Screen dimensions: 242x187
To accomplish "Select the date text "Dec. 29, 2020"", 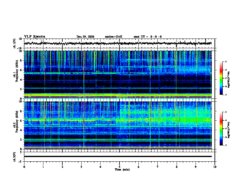I will tap(85, 37).
